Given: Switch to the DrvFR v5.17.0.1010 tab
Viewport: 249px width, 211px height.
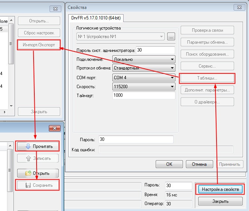Looking at the screenshot, I should (96, 18).
